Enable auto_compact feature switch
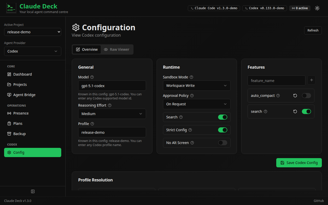This screenshot has width=328, height=205. tap(306, 96)
